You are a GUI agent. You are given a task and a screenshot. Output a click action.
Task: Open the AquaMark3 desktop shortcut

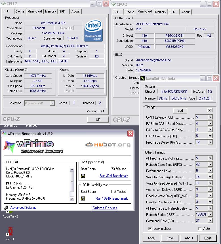pos(10,215)
